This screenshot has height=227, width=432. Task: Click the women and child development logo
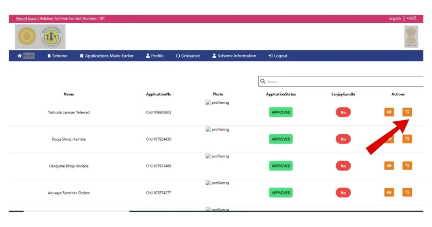point(51,36)
